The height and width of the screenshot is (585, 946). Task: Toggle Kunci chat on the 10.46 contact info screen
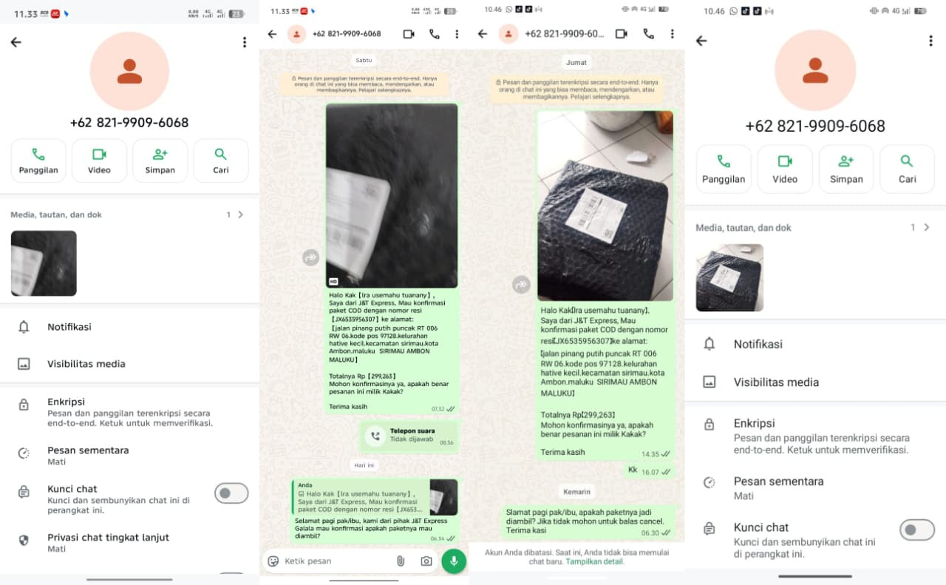[917, 530]
